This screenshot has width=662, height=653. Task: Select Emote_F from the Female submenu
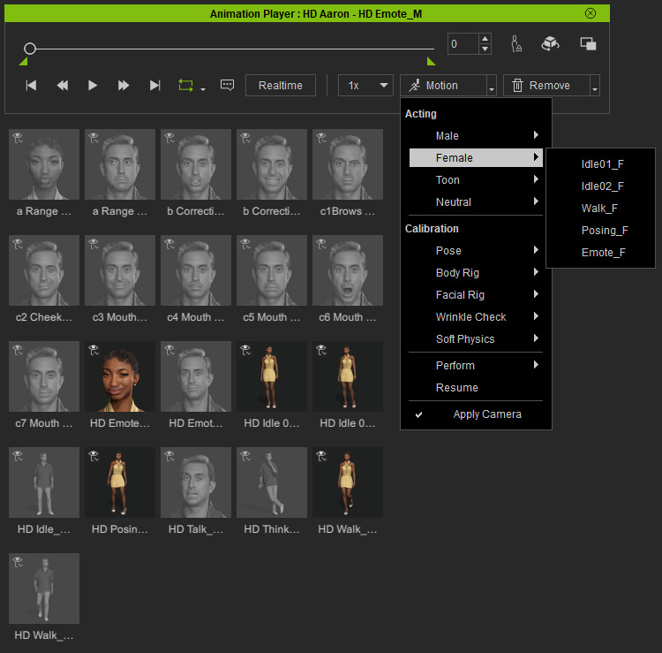tap(604, 253)
